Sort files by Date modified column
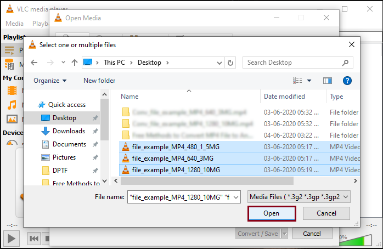Image resolution: width=383 pixels, height=249 pixels. click(284, 97)
